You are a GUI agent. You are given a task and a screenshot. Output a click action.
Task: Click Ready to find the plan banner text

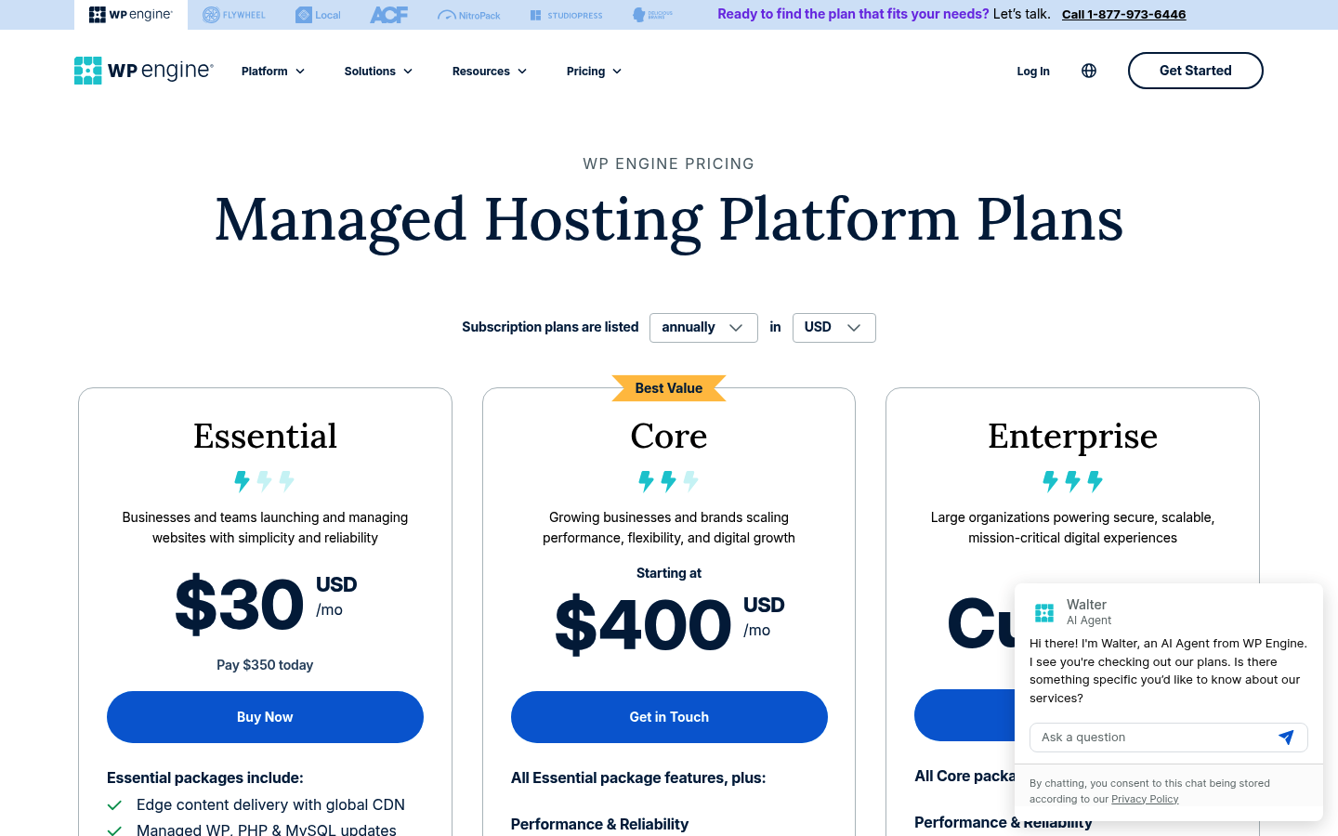[853, 14]
